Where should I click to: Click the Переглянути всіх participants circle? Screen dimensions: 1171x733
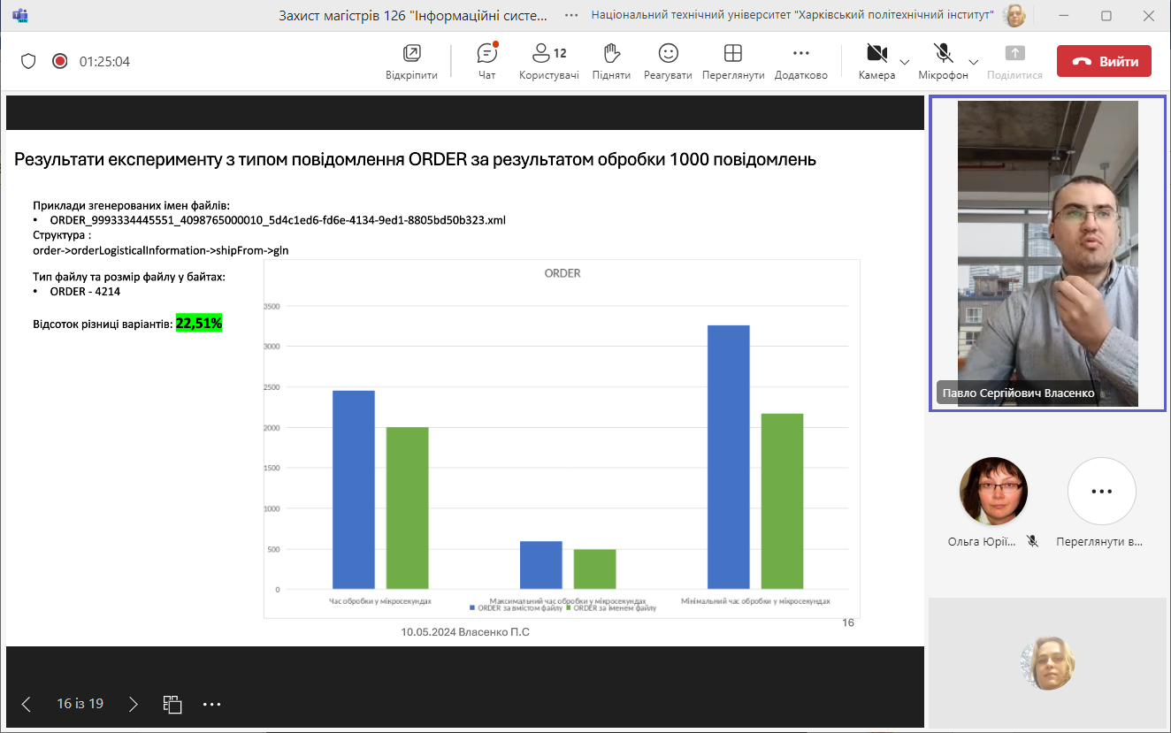tap(1100, 492)
